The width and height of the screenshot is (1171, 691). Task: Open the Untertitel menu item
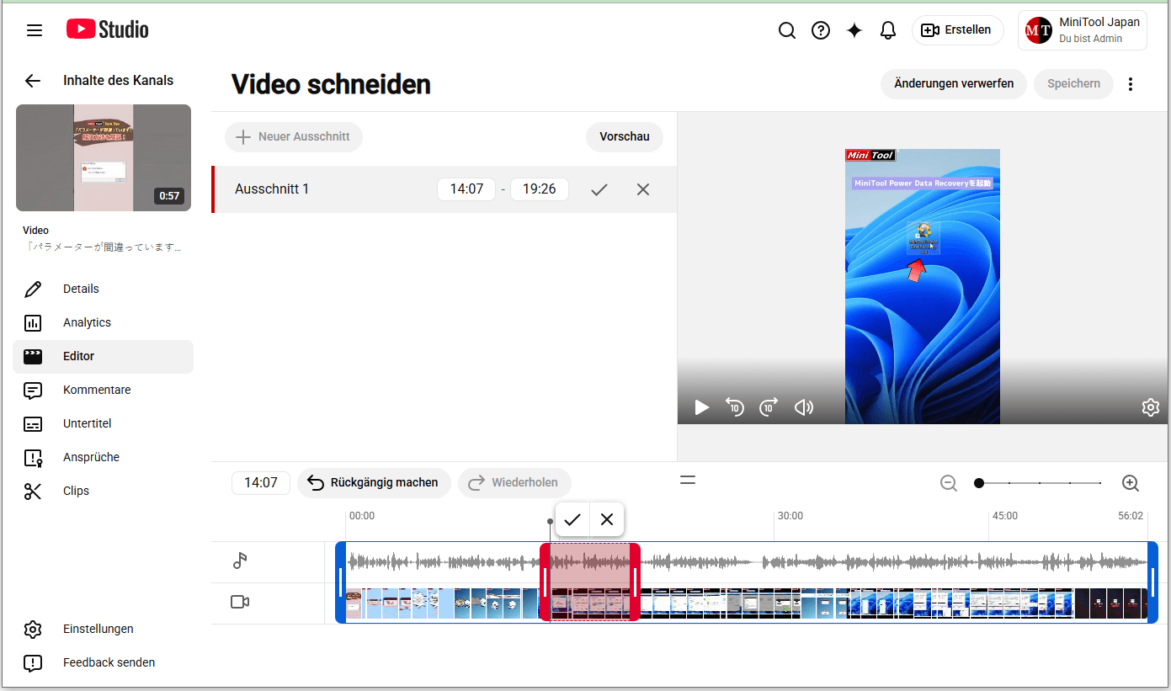click(x=104, y=423)
